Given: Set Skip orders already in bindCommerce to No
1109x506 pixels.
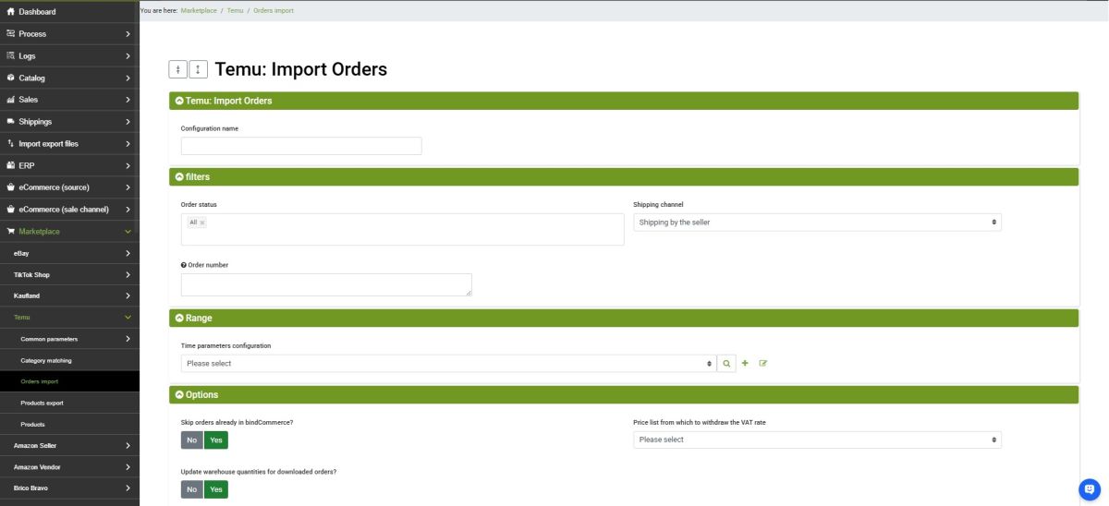Looking at the screenshot, I should (x=191, y=440).
